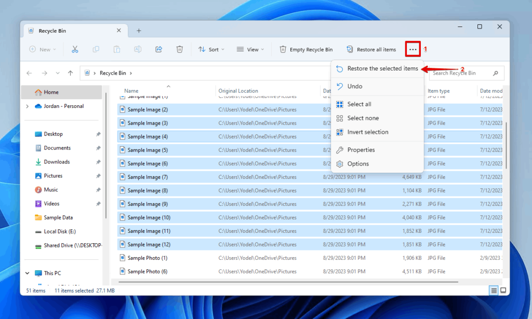This screenshot has width=532, height=319.
Task: Open the View dropdown
Action: point(251,49)
